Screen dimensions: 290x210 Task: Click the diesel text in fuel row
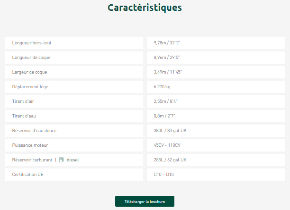pos(73,160)
